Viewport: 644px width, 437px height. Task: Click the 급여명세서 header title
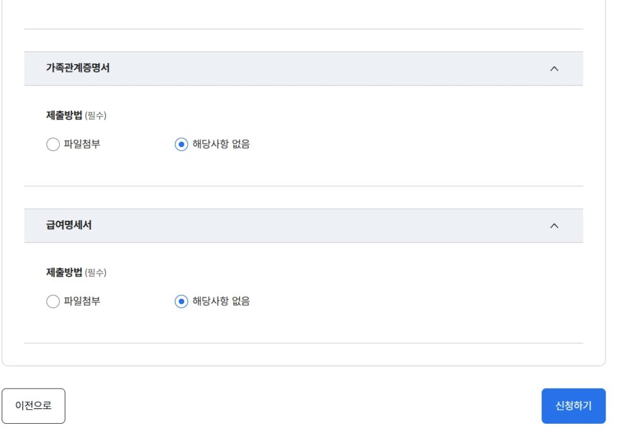point(69,225)
